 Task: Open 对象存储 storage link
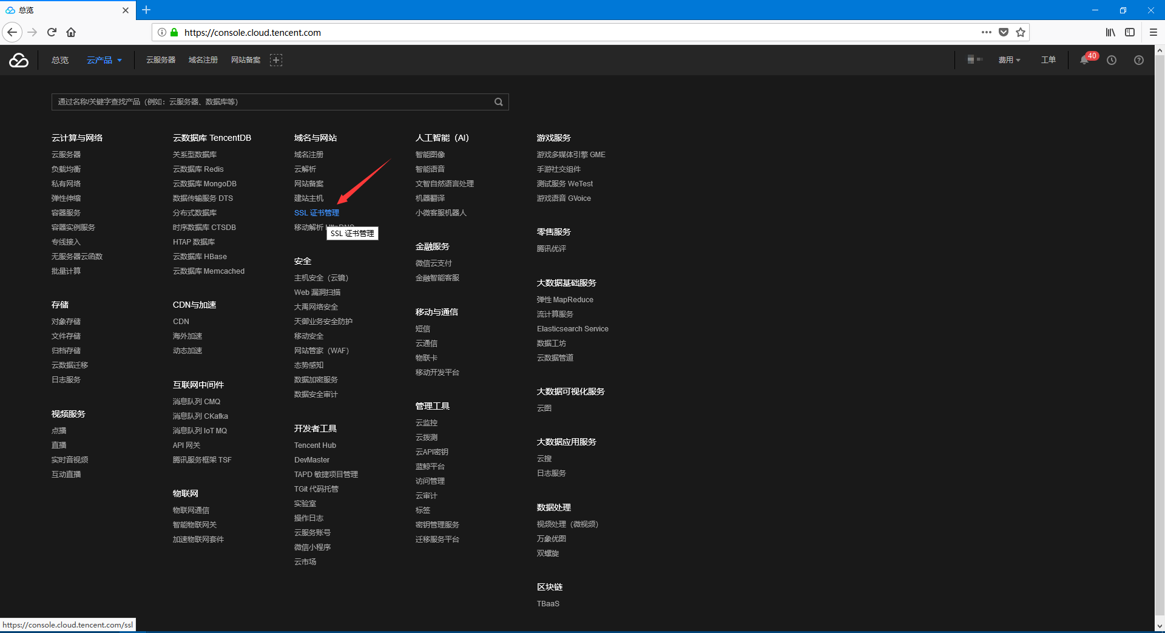pyautogui.click(x=66, y=322)
